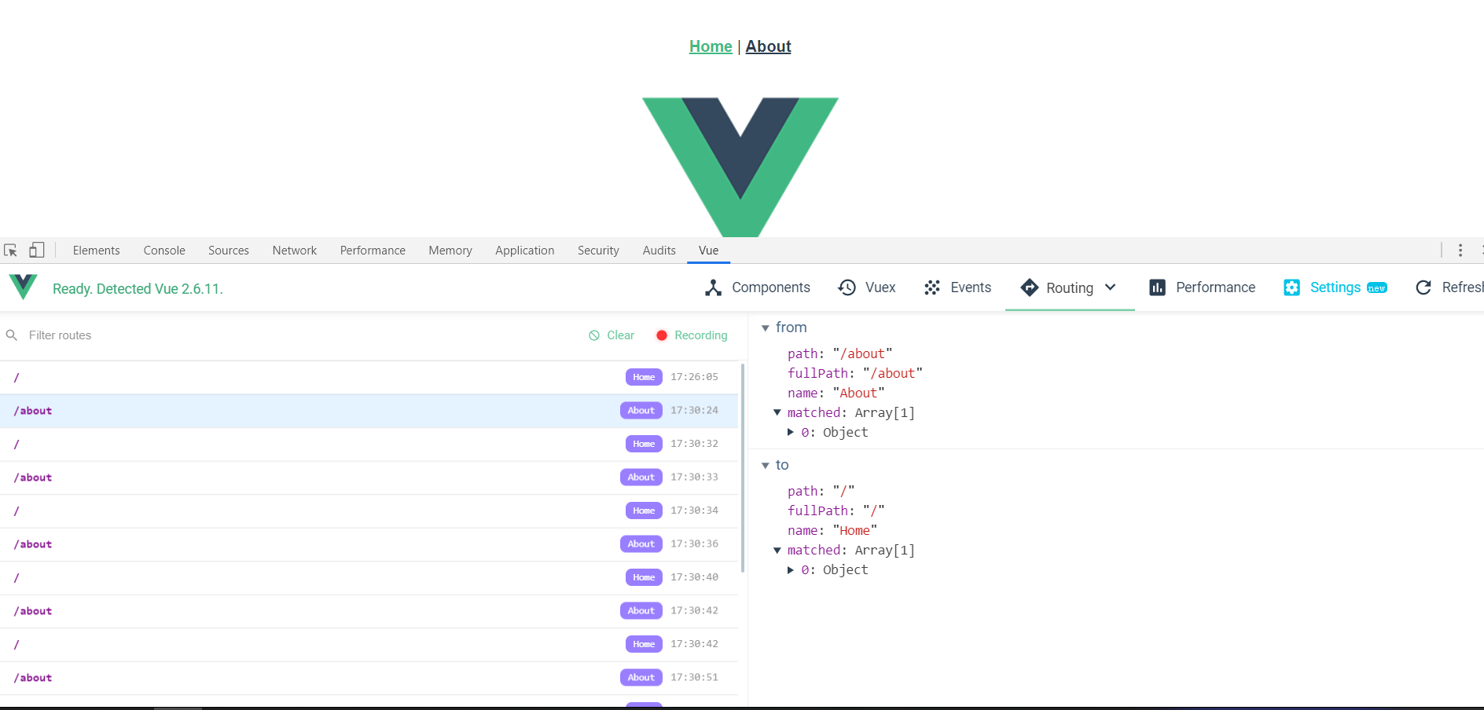Click the search magnifier icon in the route filter
Screen dimensions: 1484x710
click(12, 335)
